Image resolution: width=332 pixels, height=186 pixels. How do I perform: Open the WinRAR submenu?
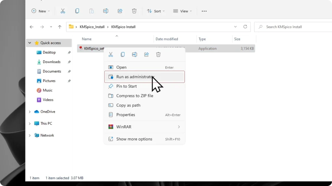[x=145, y=127]
